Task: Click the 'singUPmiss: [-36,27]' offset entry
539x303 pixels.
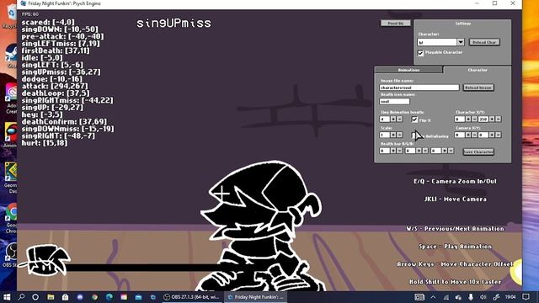Action: [61, 72]
